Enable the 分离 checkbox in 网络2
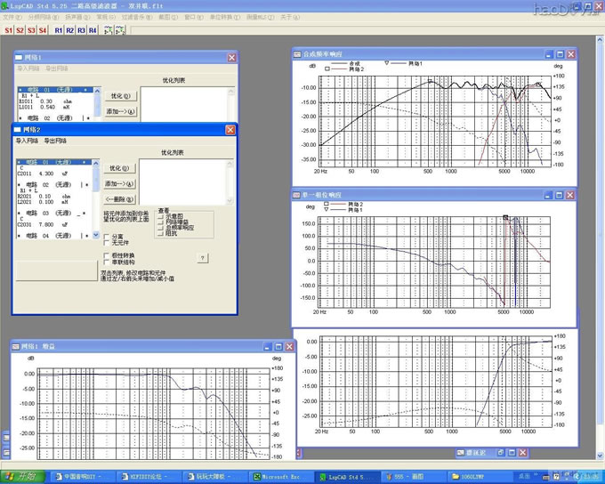This screenshot has height=484, width=605. pos(108,236)
